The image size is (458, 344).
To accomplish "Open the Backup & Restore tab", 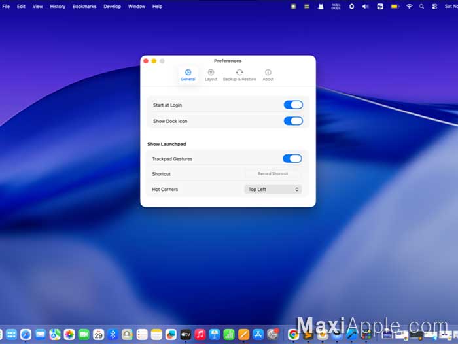I will point(239,75).
